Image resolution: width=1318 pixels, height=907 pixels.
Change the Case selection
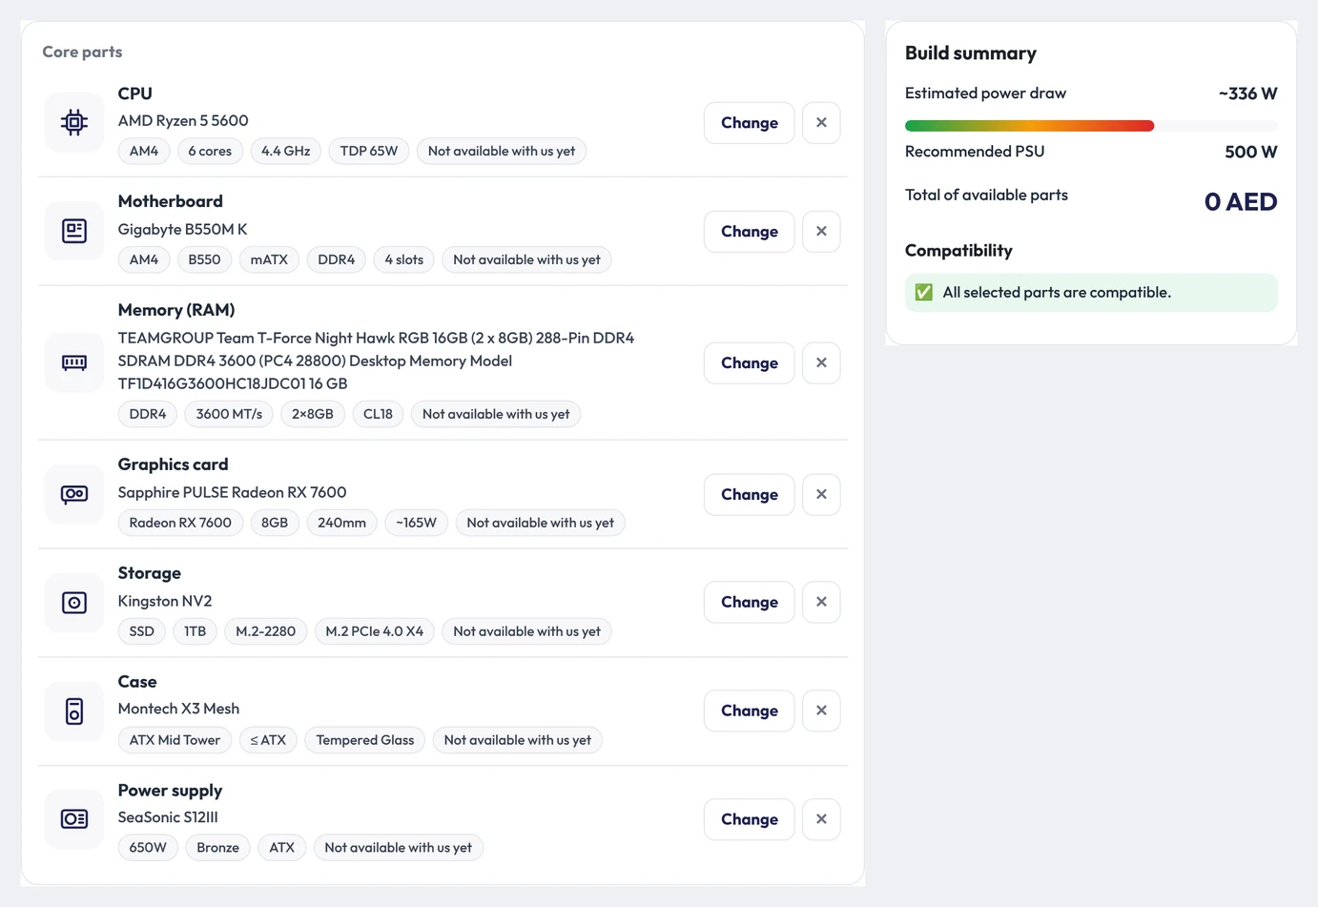(750, 711)
